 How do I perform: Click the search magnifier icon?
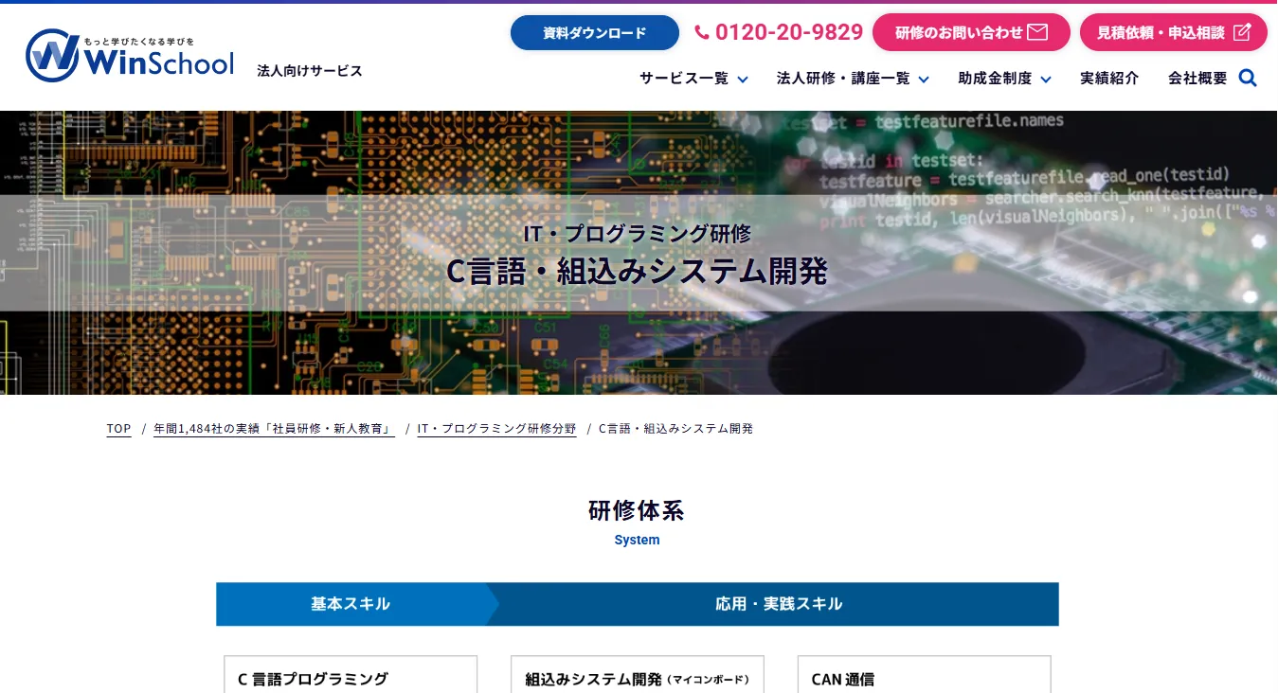coord(1248,78)
